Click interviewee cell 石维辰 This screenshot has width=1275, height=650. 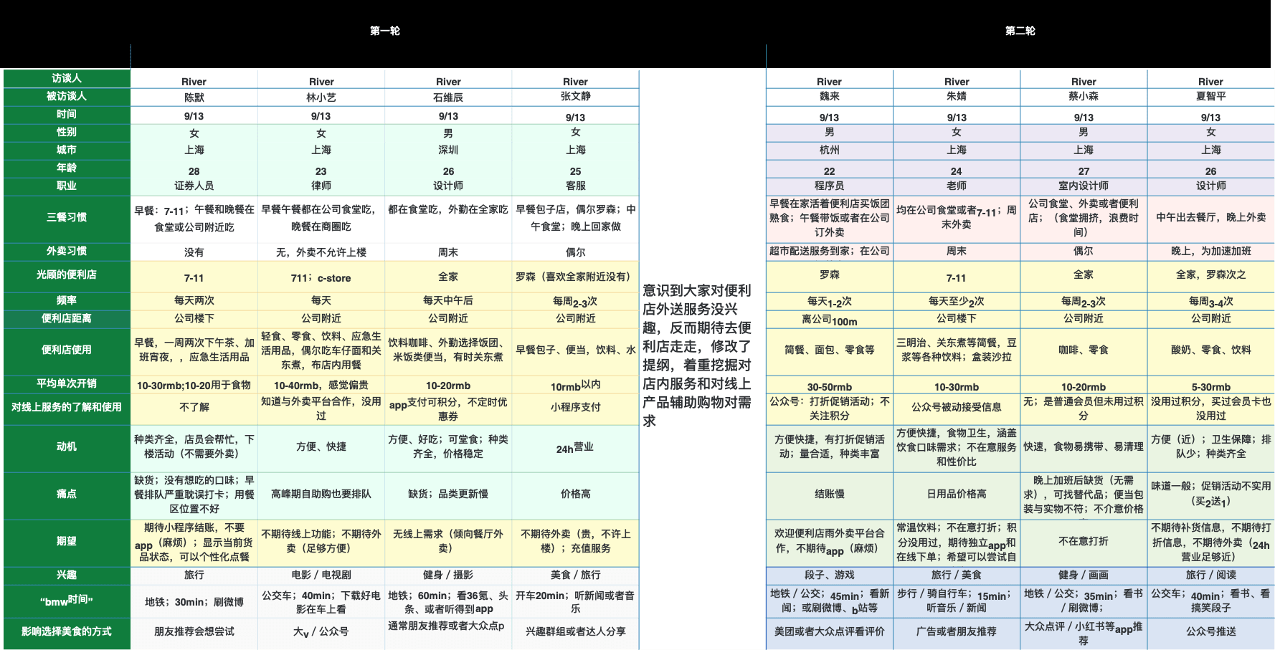click(x=448, y=97)
